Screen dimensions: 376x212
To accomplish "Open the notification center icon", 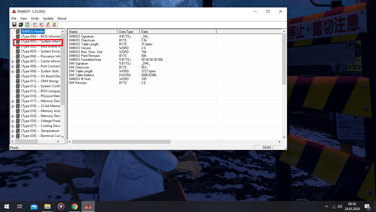I will point(367,206).
